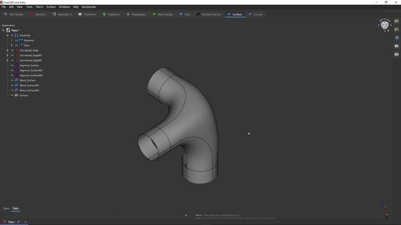Expand the Discretized_Edge001 tree node
Image resolution: width=401 pixels, height=225 pixels.
[x=8, y=56]
